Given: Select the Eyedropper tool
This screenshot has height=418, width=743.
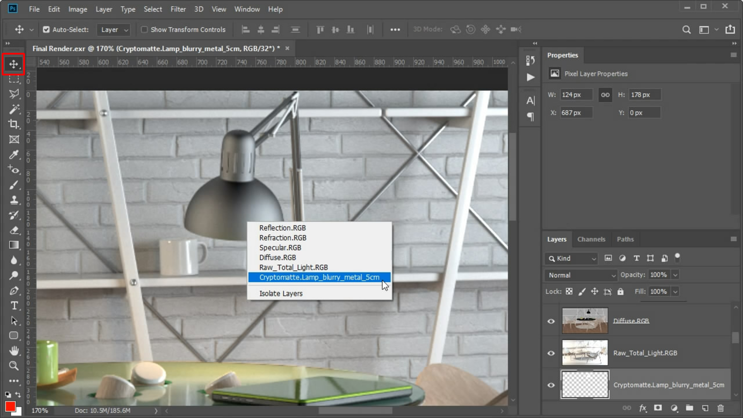Looking at the screenshot, I should point(14,155).
